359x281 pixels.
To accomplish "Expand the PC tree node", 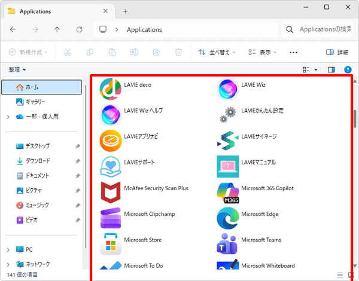I will point(8,249).
